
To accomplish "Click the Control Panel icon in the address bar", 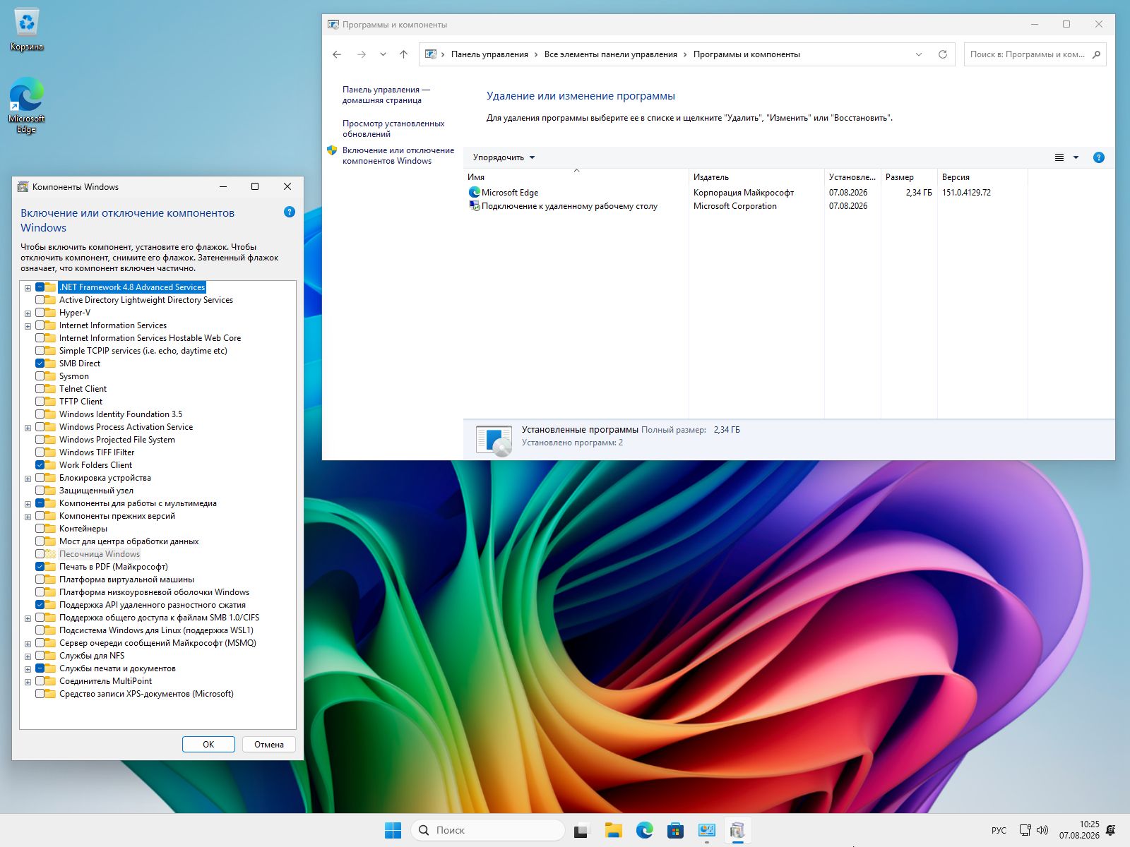I will coord(431,54).
